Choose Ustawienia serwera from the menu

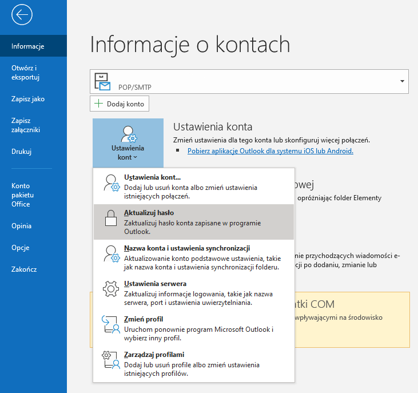coord(194,293)
